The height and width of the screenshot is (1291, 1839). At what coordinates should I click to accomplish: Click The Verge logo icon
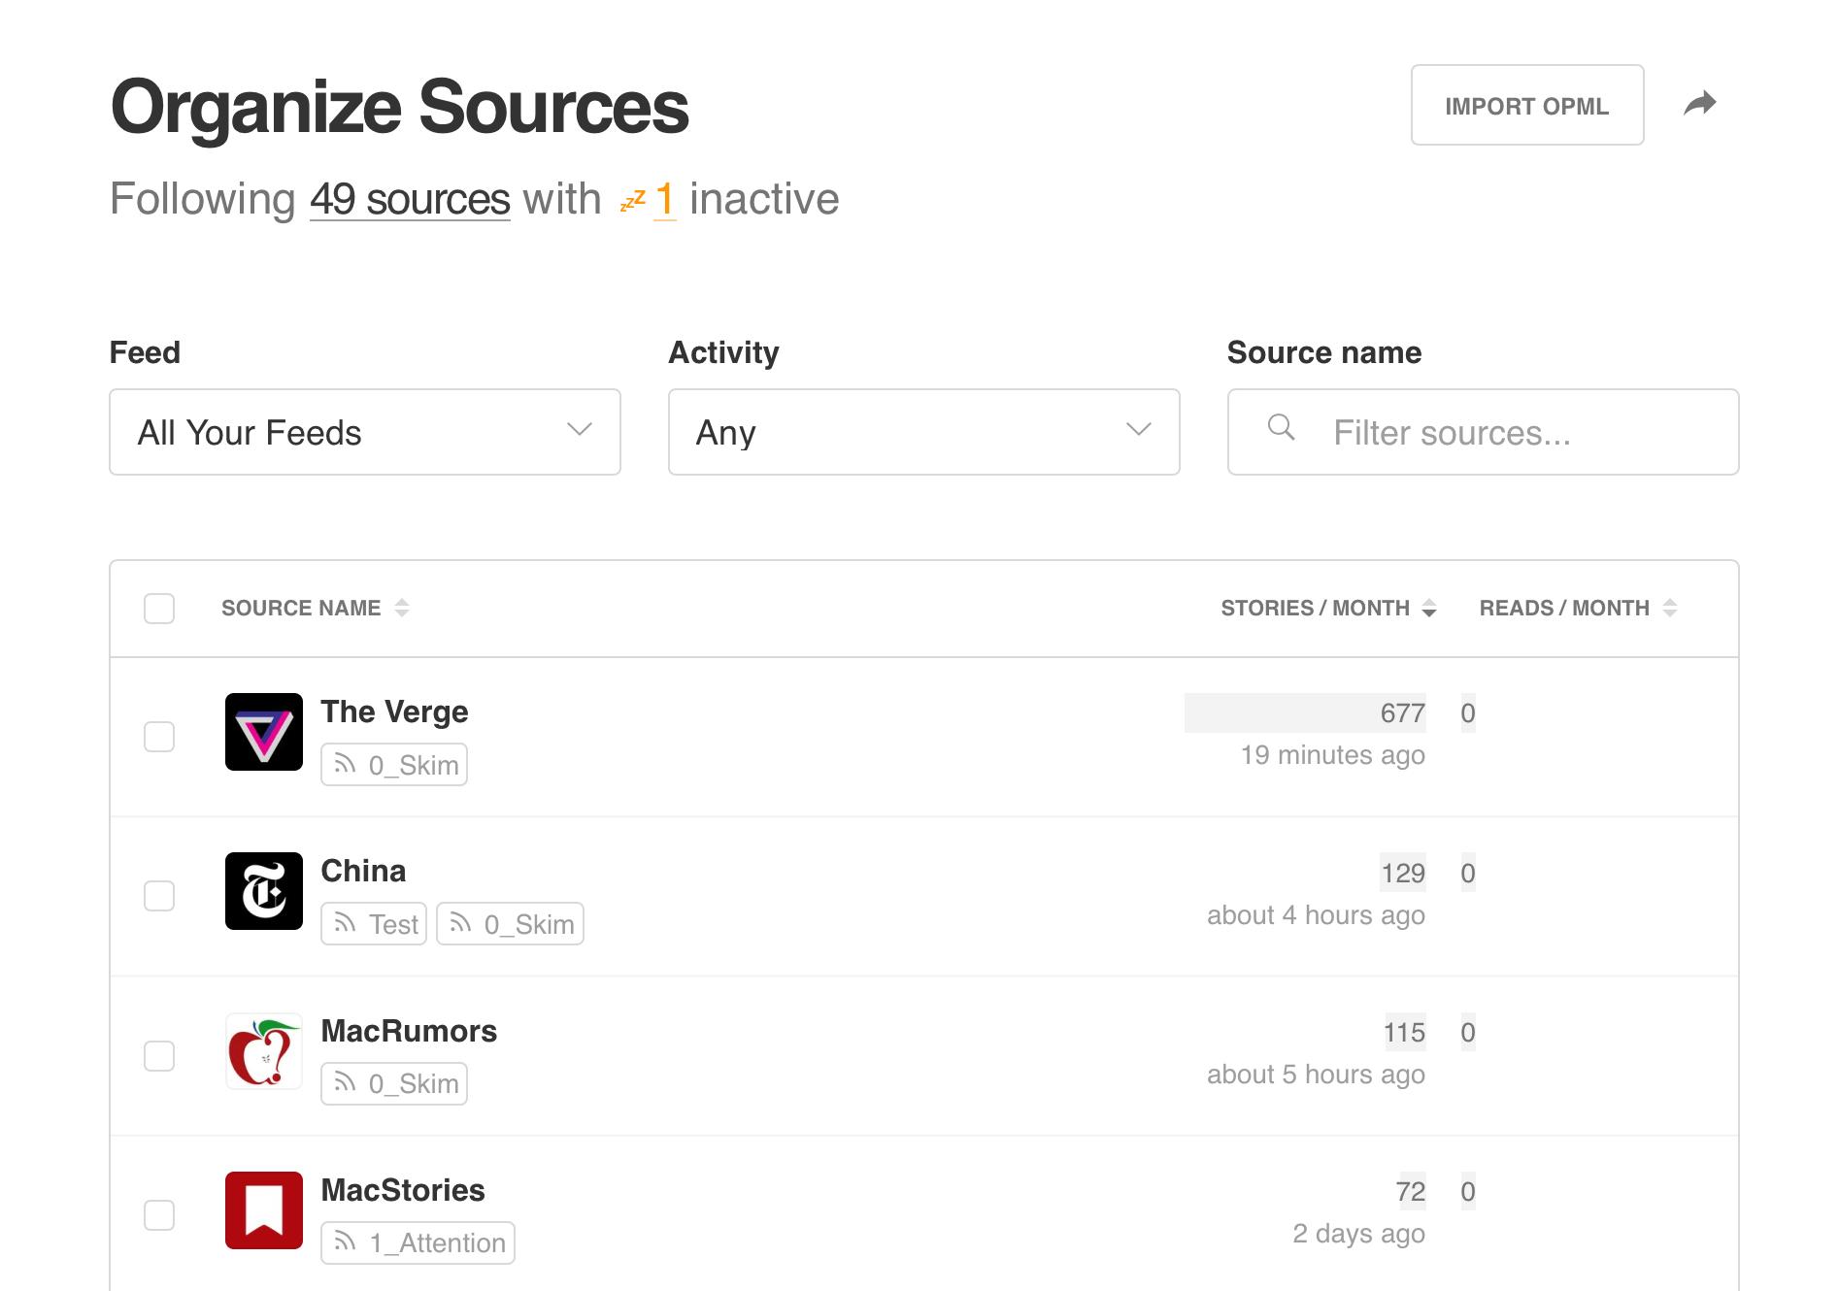click(264, 732)
